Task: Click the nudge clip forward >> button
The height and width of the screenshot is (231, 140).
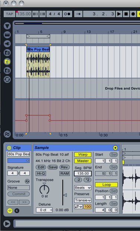Action: point(24,202)
